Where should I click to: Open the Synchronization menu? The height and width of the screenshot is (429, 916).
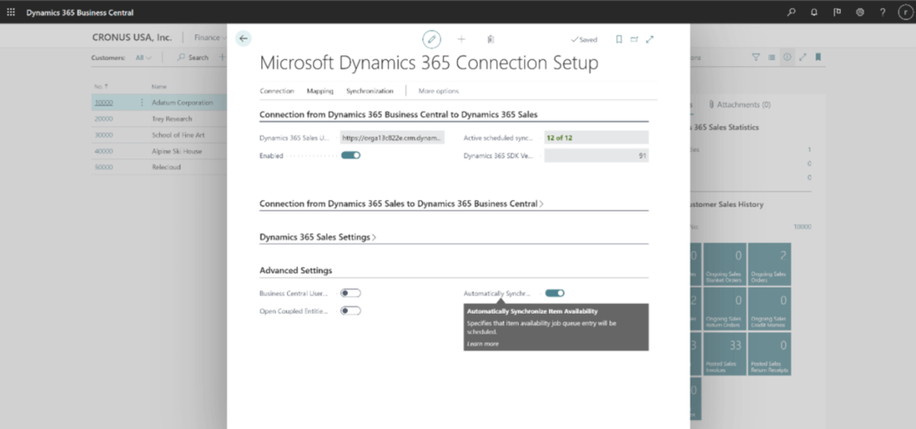369,90
